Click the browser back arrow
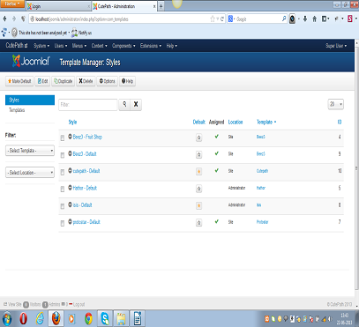Screen dimensions: 359x327 click(x=4, y=19)
